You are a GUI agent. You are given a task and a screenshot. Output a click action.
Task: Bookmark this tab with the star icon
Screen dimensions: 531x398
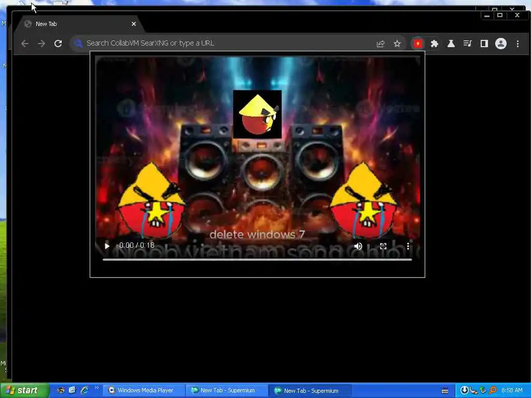[x=397, y=44]
